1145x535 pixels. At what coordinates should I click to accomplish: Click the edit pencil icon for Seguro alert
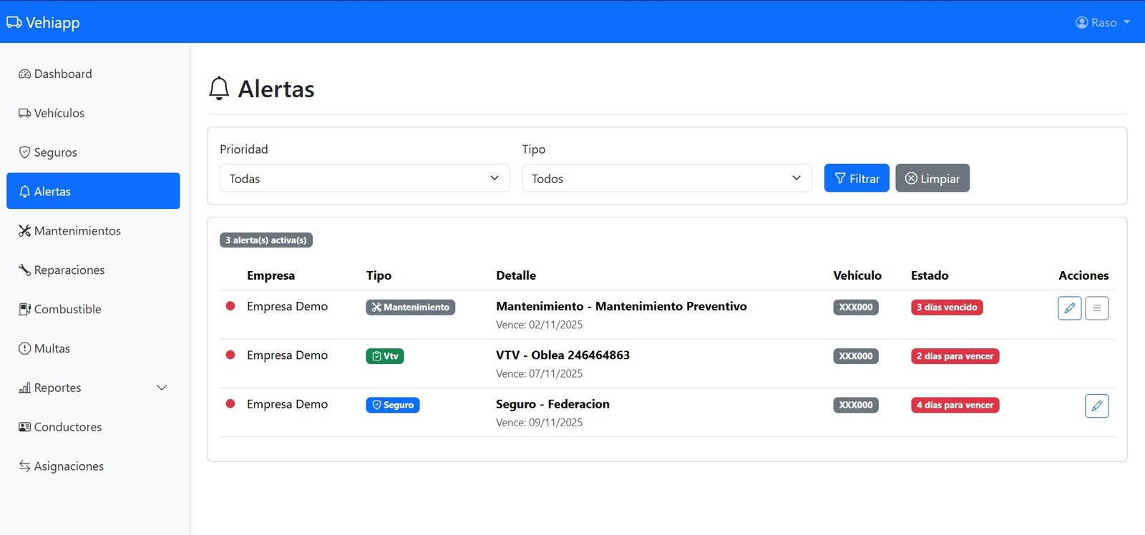(x=1096, y=406)
